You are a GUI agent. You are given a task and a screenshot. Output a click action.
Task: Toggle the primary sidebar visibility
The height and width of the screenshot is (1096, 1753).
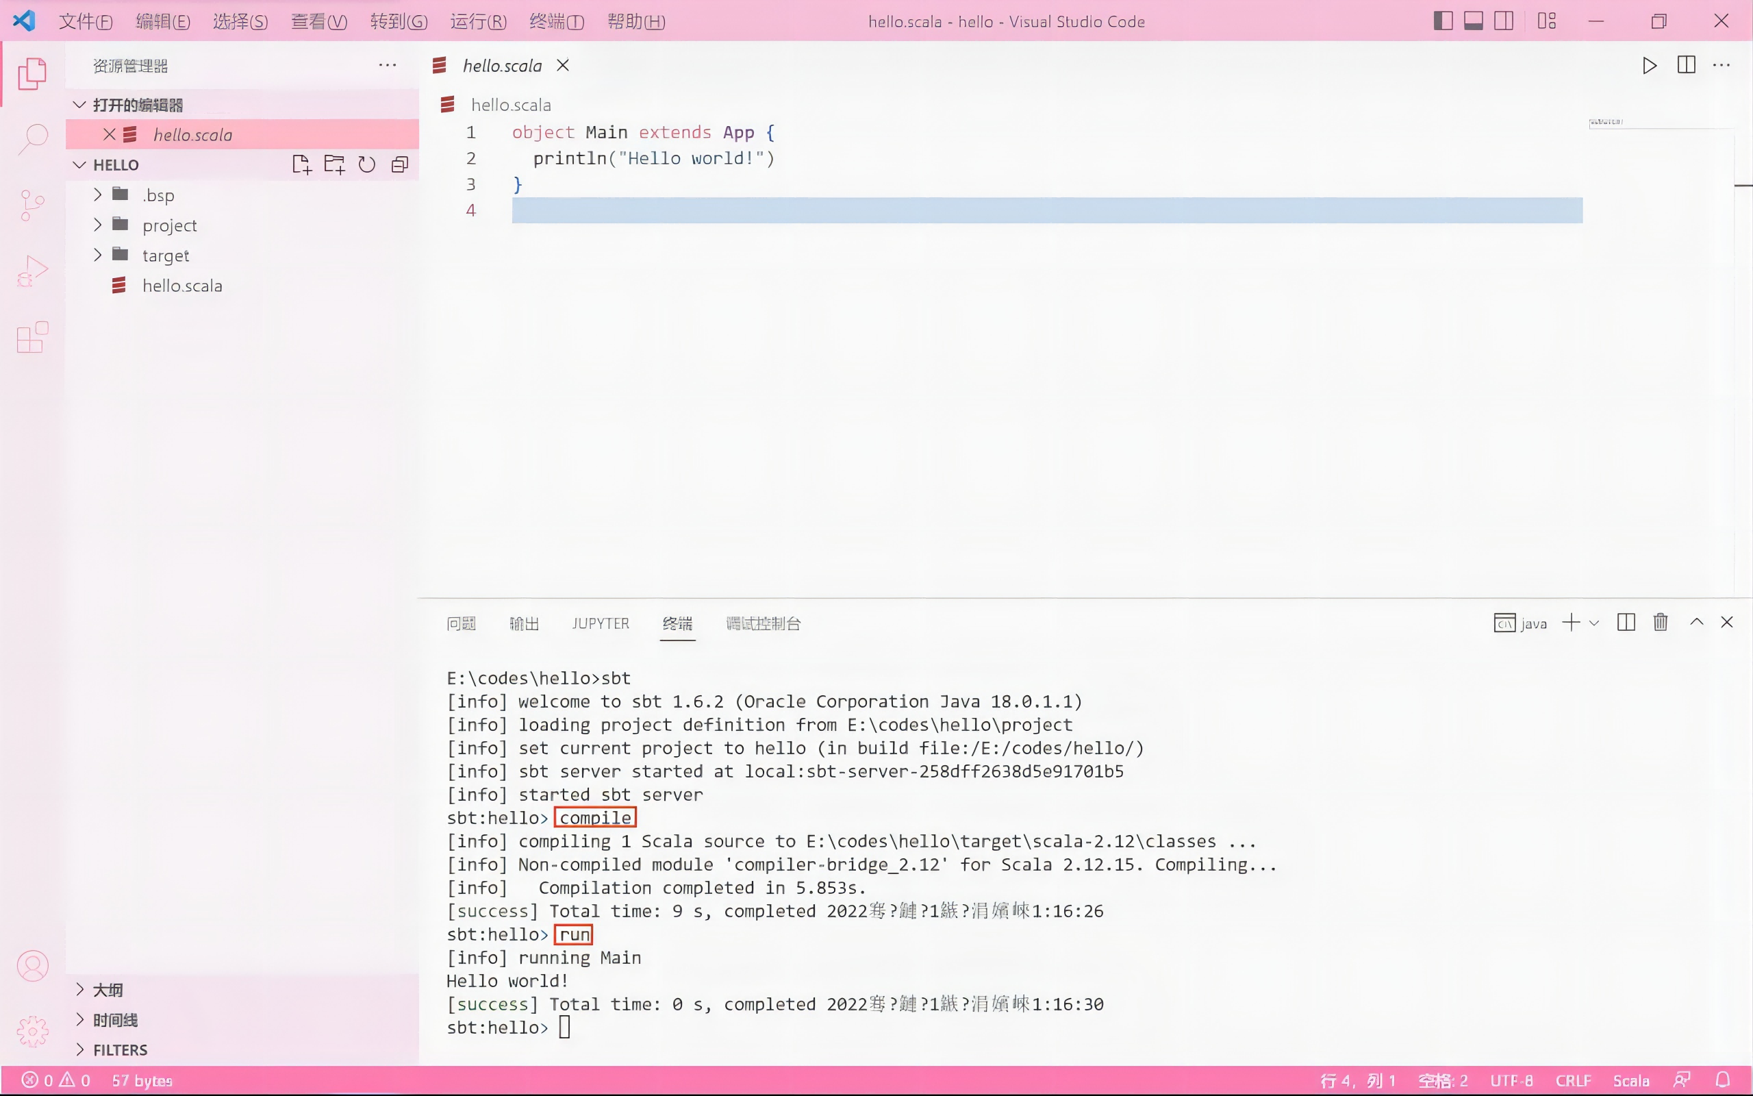pyautogui.click(x=1443, y=21)
